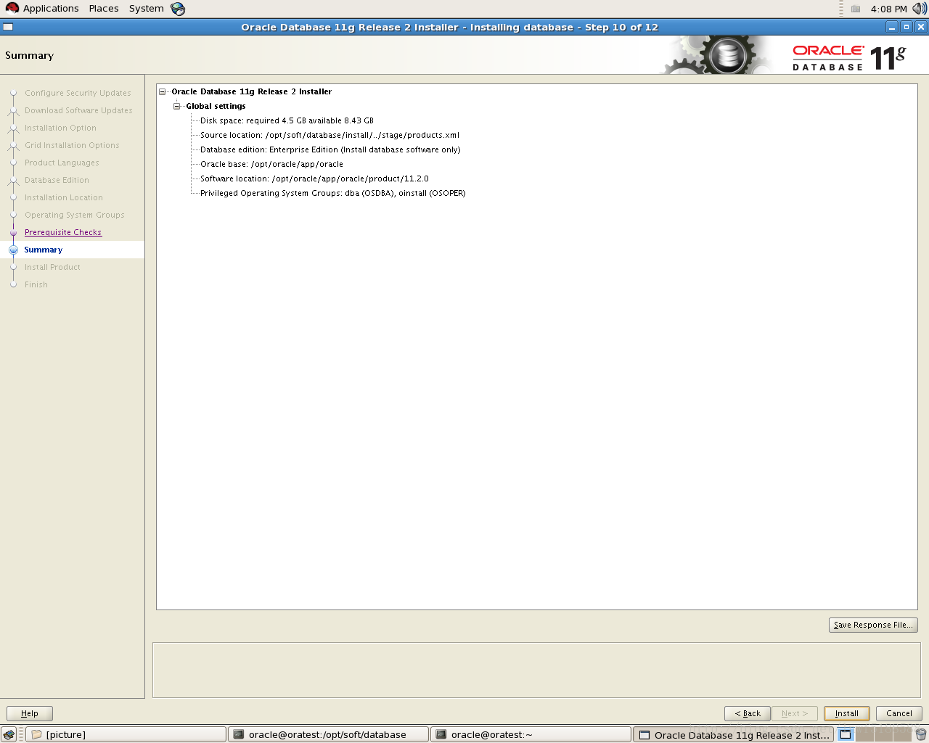Click the notification area tray icon
Screen dimensions: 929x743
tap(856, 9)
